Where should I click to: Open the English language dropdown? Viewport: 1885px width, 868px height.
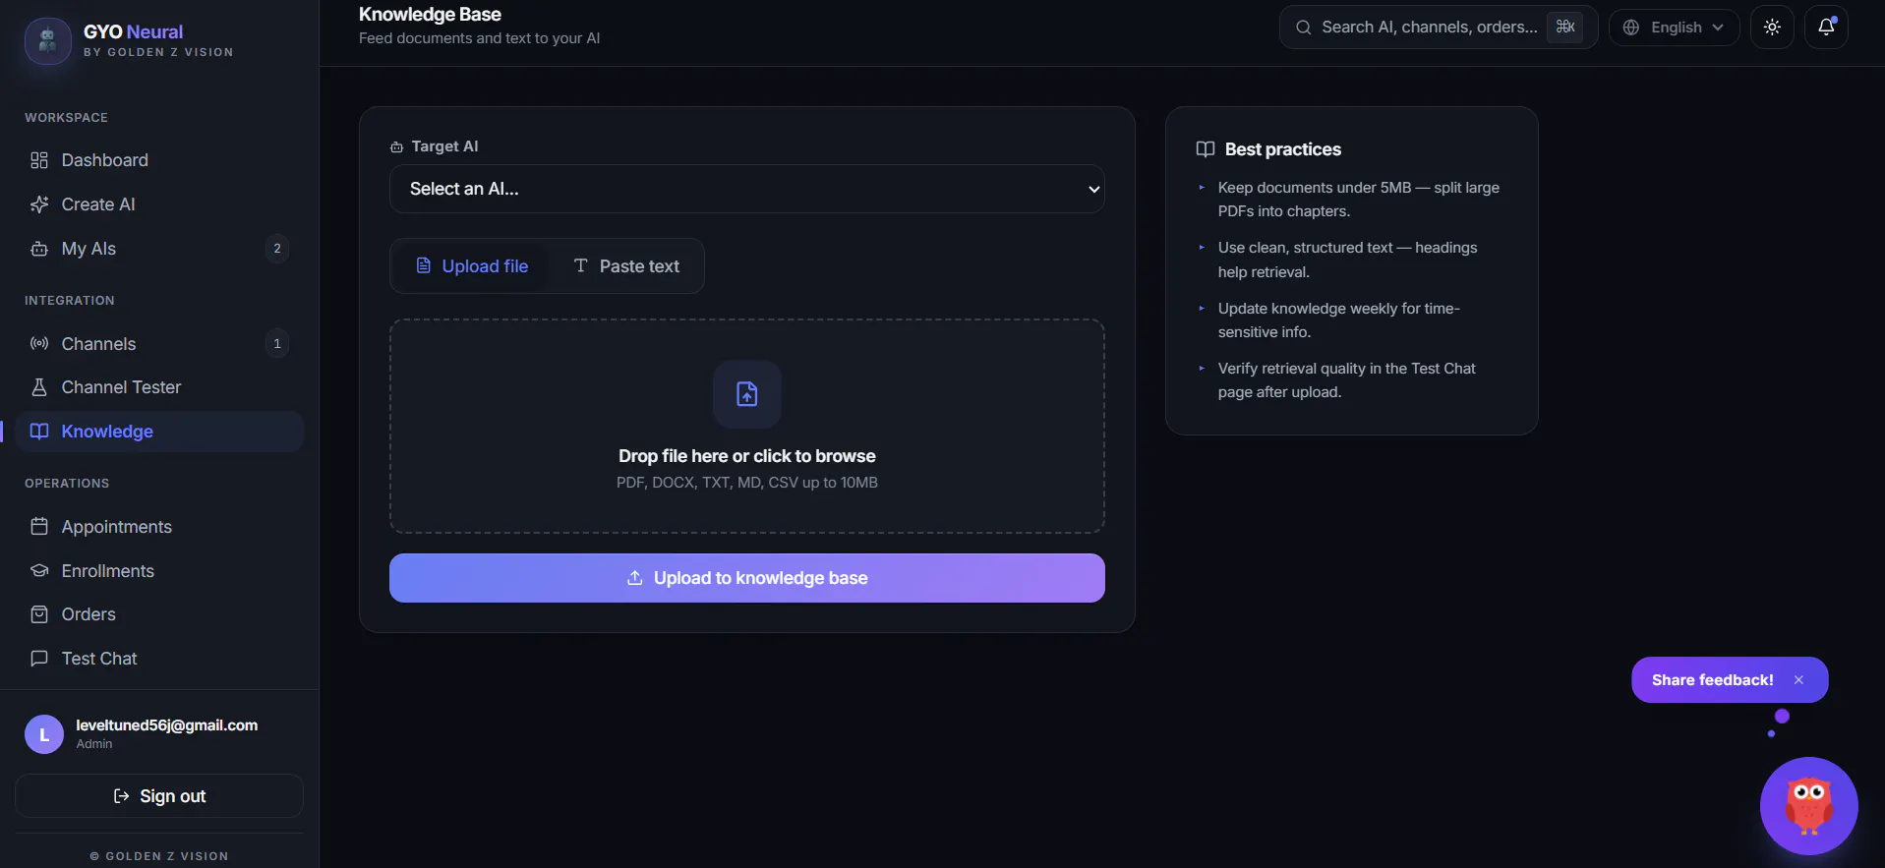(1674, 28)
